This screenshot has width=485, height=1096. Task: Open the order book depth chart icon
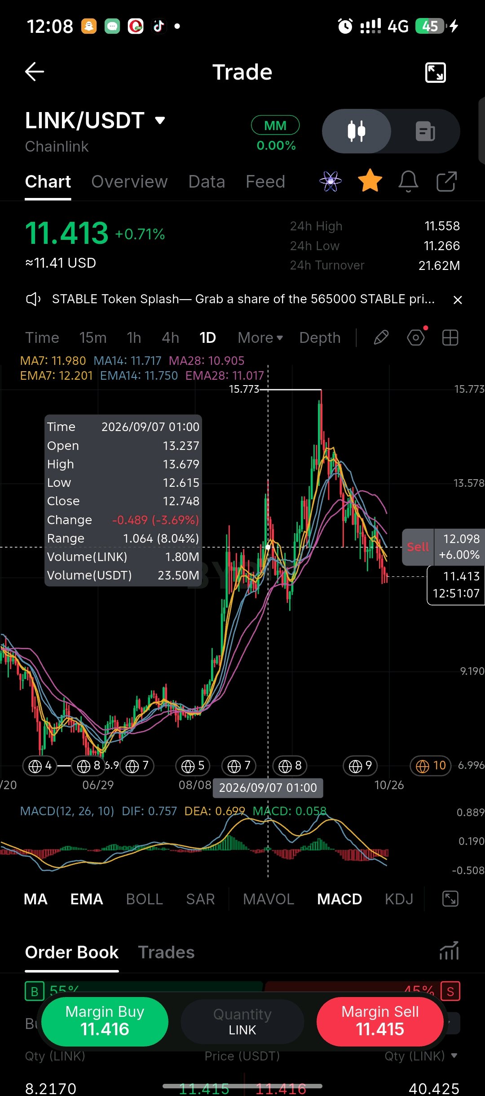[x=449, y=950]
